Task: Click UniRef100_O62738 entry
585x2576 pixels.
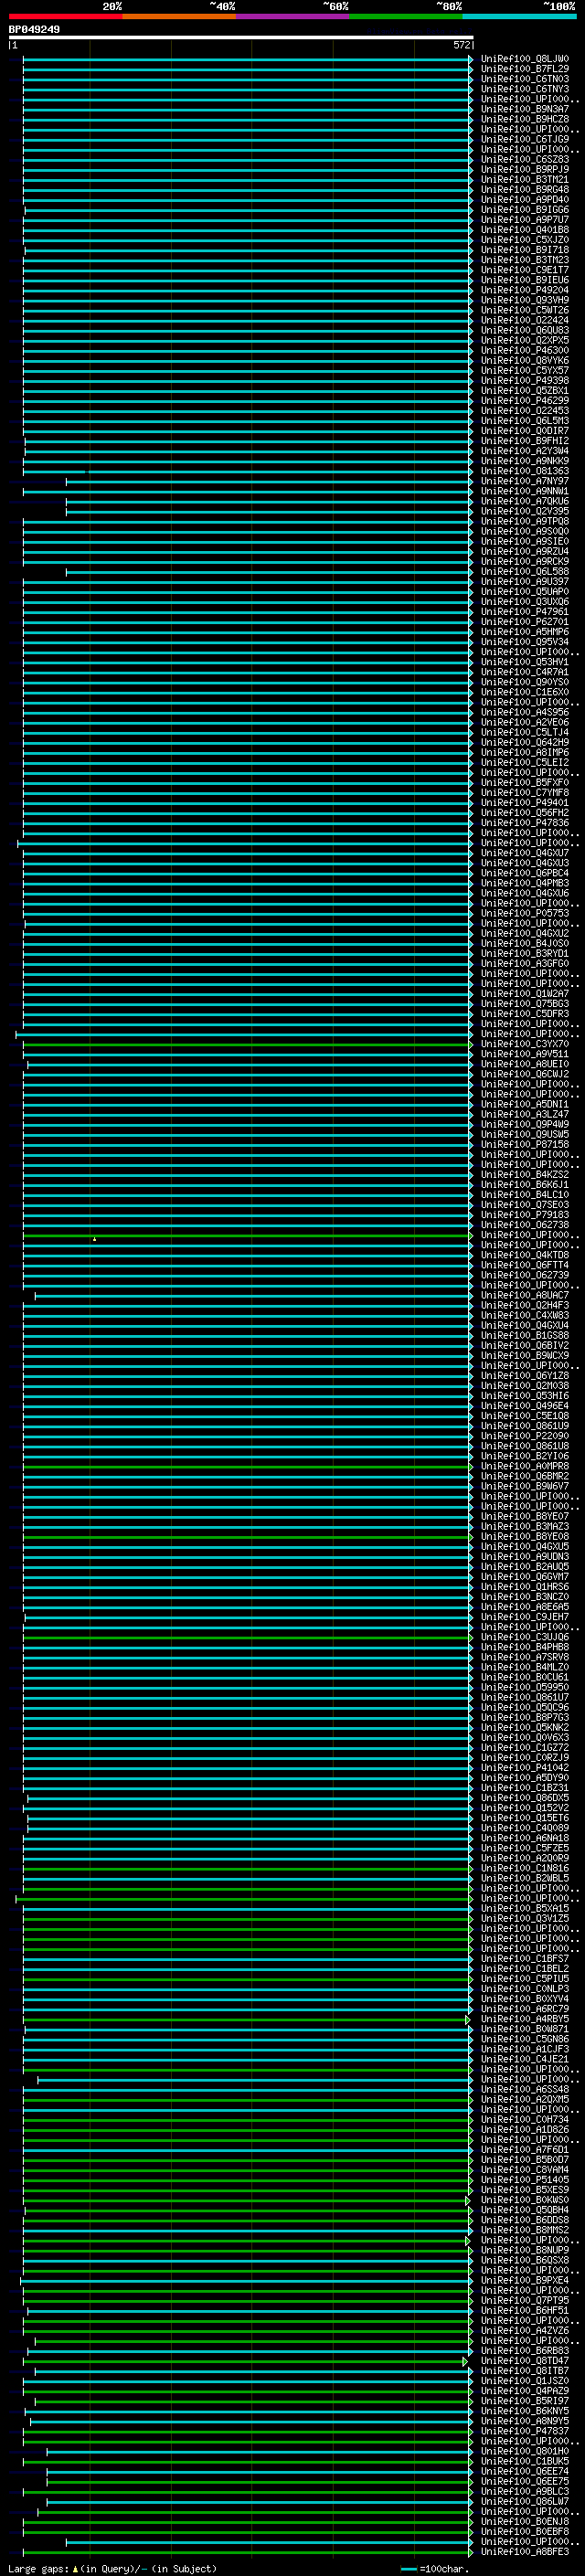Action: point(525,1225)
